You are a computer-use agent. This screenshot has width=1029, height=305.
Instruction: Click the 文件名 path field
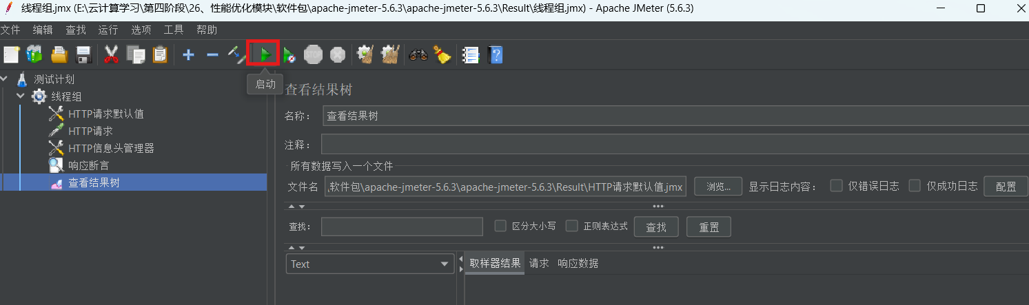(x=505, y=187)
